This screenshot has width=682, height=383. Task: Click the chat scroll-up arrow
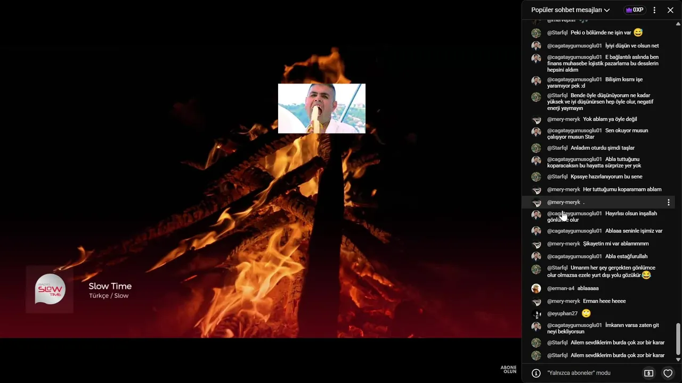678,23
